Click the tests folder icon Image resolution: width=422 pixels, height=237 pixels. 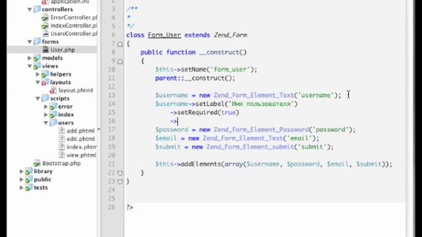(x=29, y=188)
